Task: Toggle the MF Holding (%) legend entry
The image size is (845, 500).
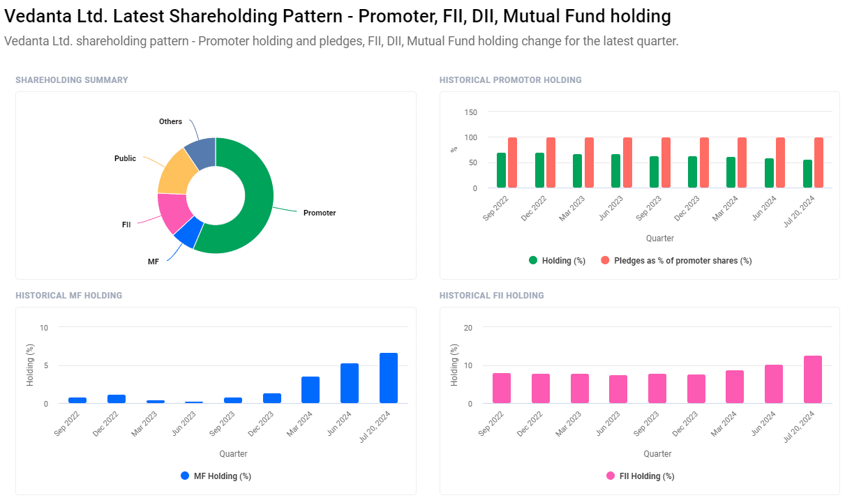Action: [x=216, y=476]
